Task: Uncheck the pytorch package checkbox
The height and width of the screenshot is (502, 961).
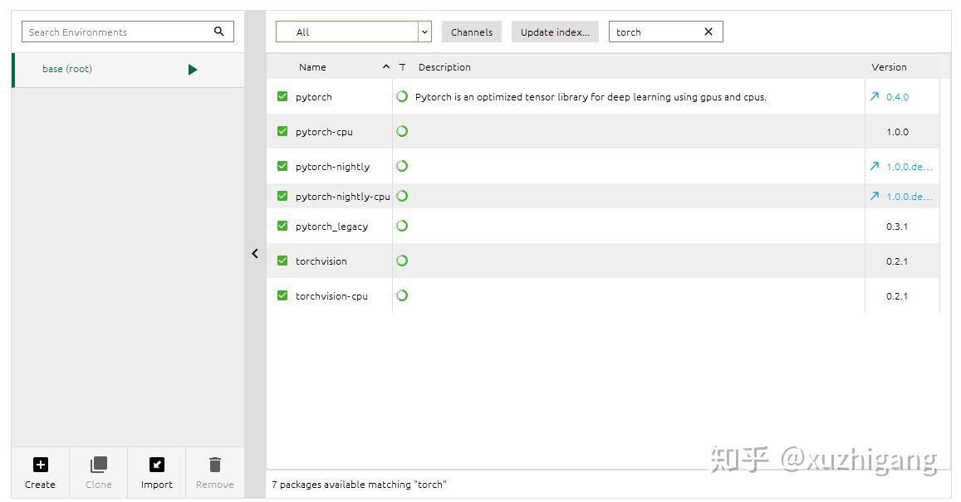Action: (x=282, y=96)
